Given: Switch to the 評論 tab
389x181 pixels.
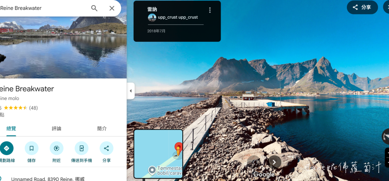Looking at the screenshot, I should [x=57, y=129].
